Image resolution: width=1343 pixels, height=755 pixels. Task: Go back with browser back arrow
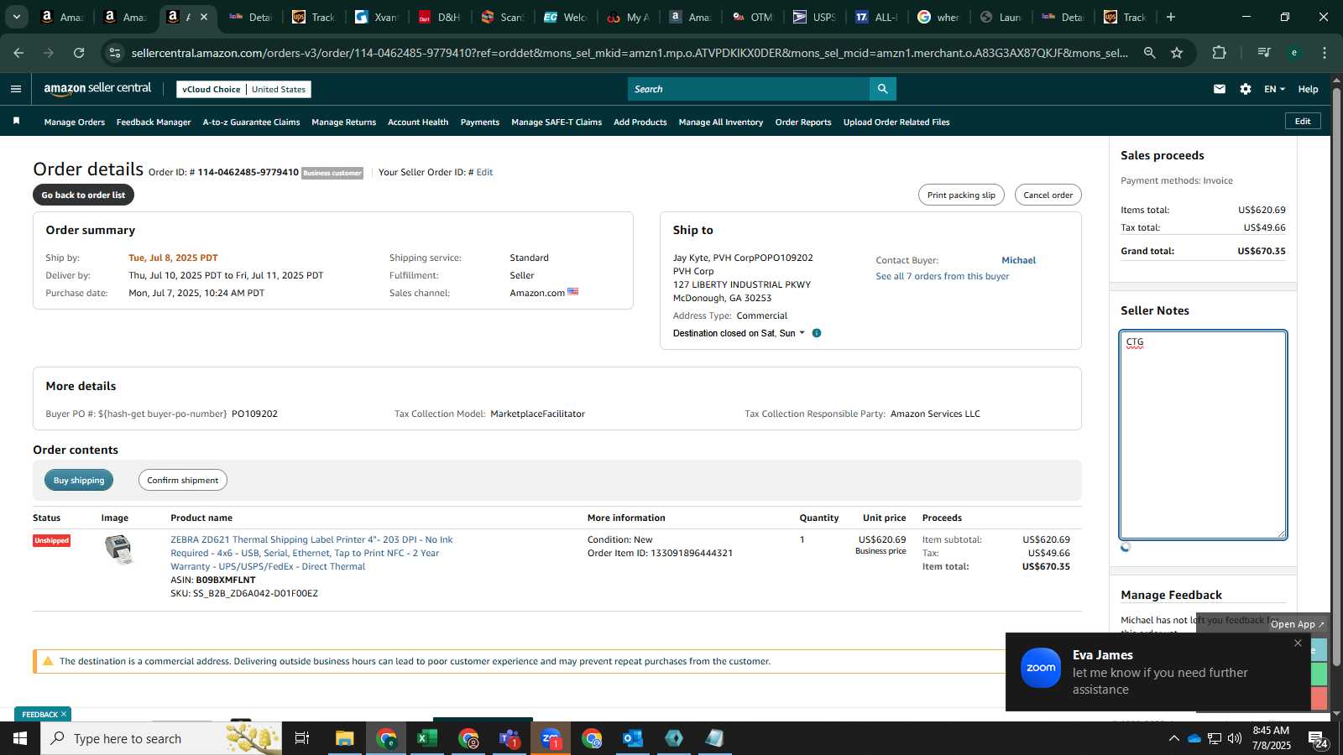(18, 53)
